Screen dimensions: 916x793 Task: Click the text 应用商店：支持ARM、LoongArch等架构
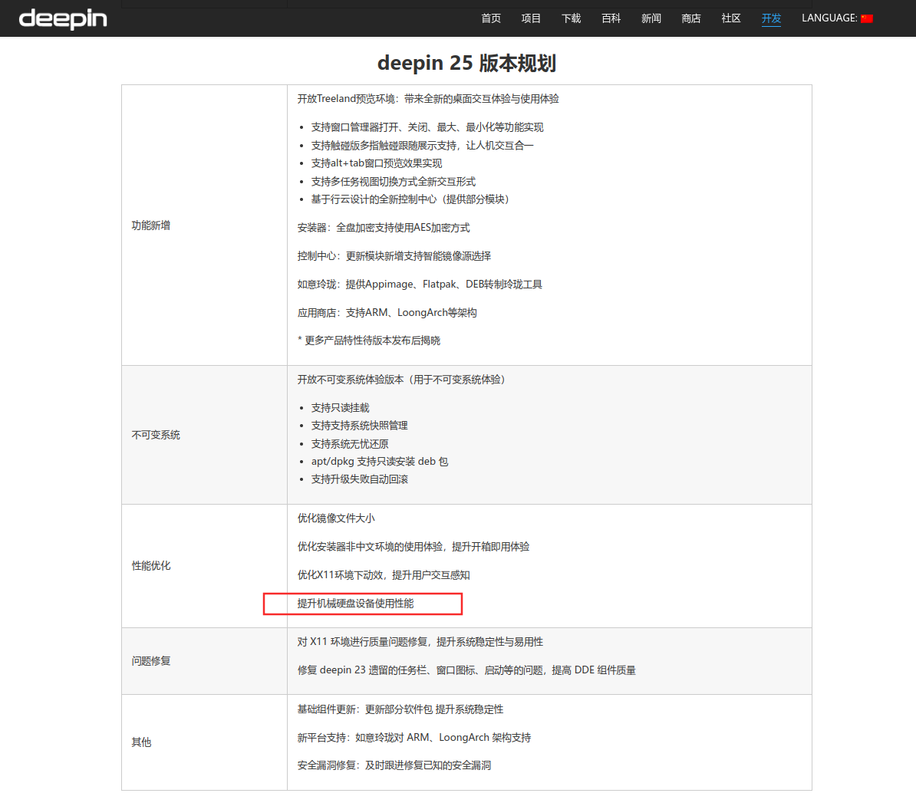coord(387,313)
